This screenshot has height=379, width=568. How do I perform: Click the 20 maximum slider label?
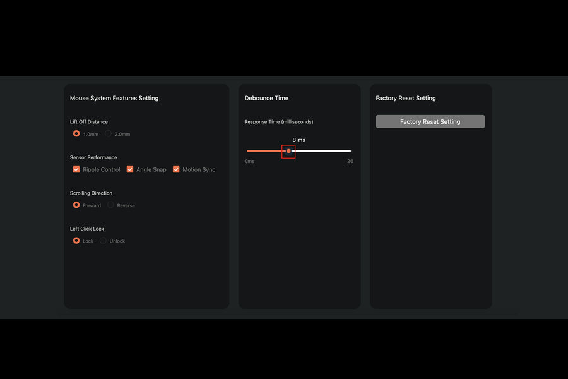350,162
